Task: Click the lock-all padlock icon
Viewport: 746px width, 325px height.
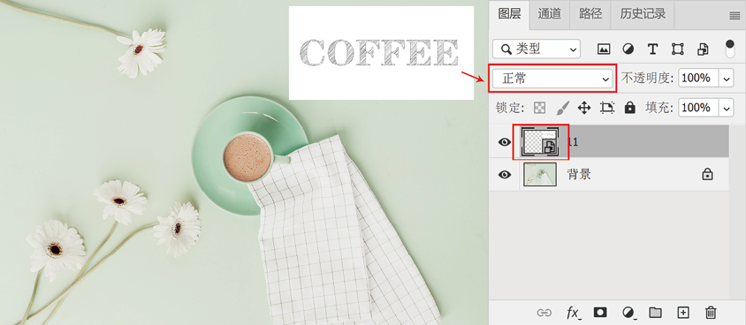Action: 630,108
